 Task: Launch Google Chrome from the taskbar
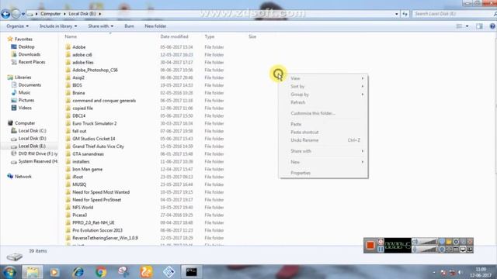pyautogui.click(x=101, y=272)
